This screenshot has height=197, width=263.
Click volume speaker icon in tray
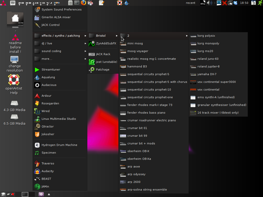(210, 3)
